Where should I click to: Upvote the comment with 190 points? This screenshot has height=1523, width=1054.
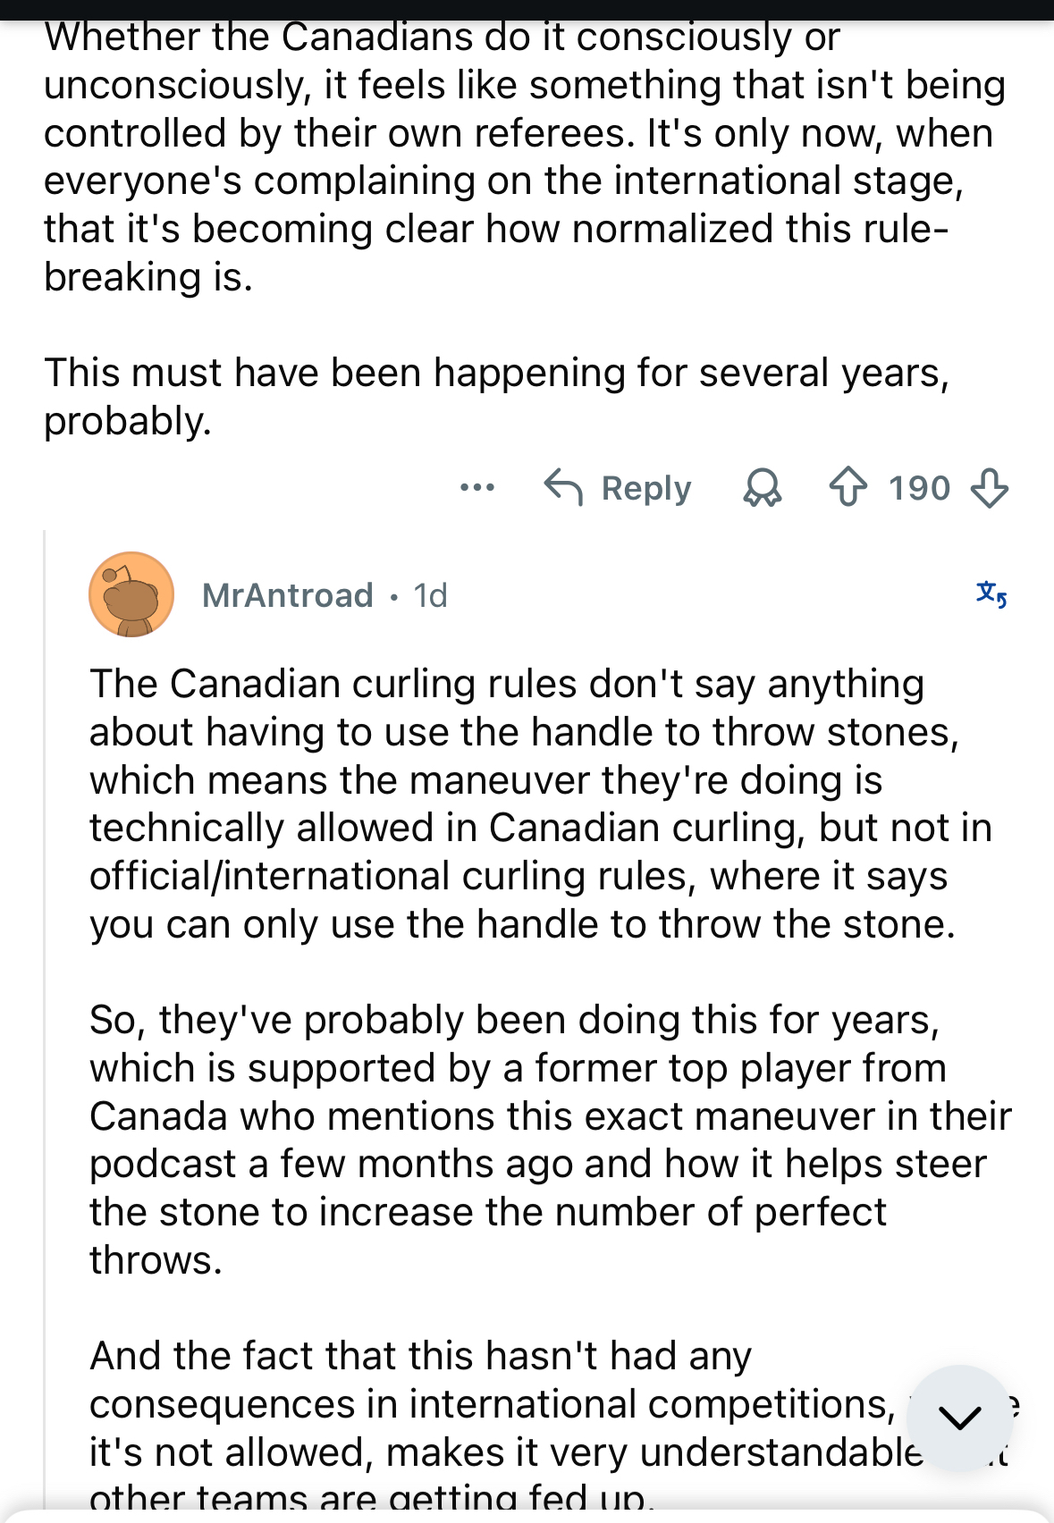(x=847, y=488)
